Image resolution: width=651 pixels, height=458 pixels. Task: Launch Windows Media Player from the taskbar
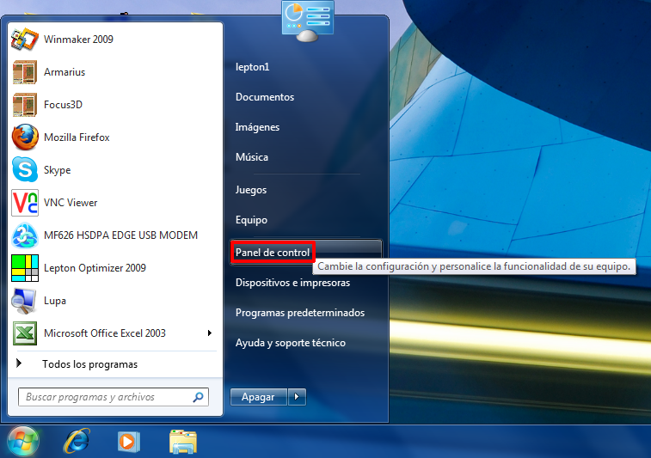129,442
